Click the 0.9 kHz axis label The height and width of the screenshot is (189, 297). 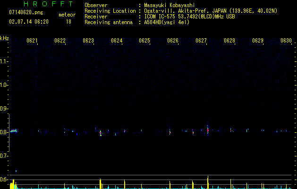4,109
